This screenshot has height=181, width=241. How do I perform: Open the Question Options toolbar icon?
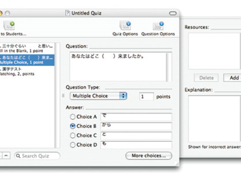click(x=158, y=26)
